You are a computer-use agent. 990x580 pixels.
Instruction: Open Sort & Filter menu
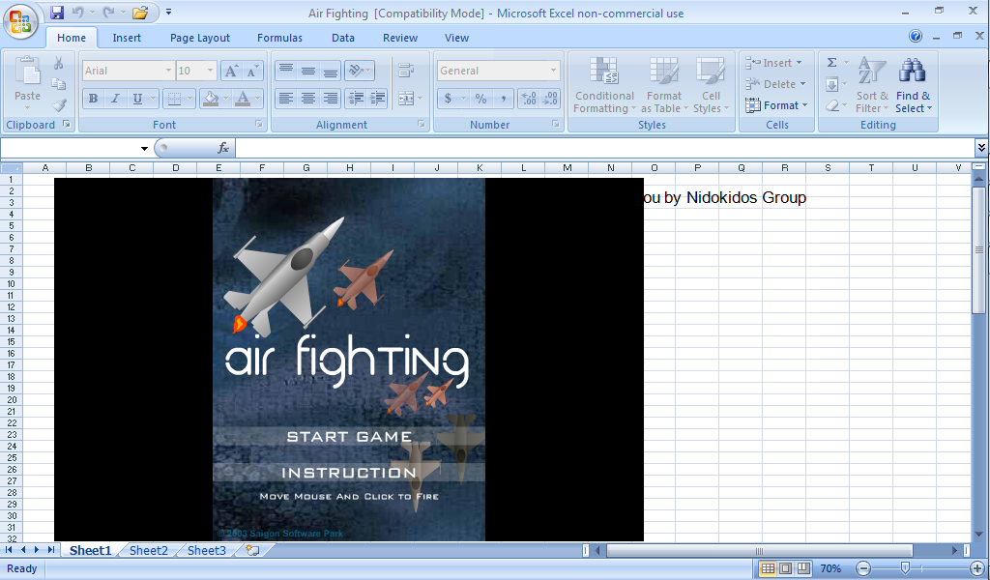[872, 85]
